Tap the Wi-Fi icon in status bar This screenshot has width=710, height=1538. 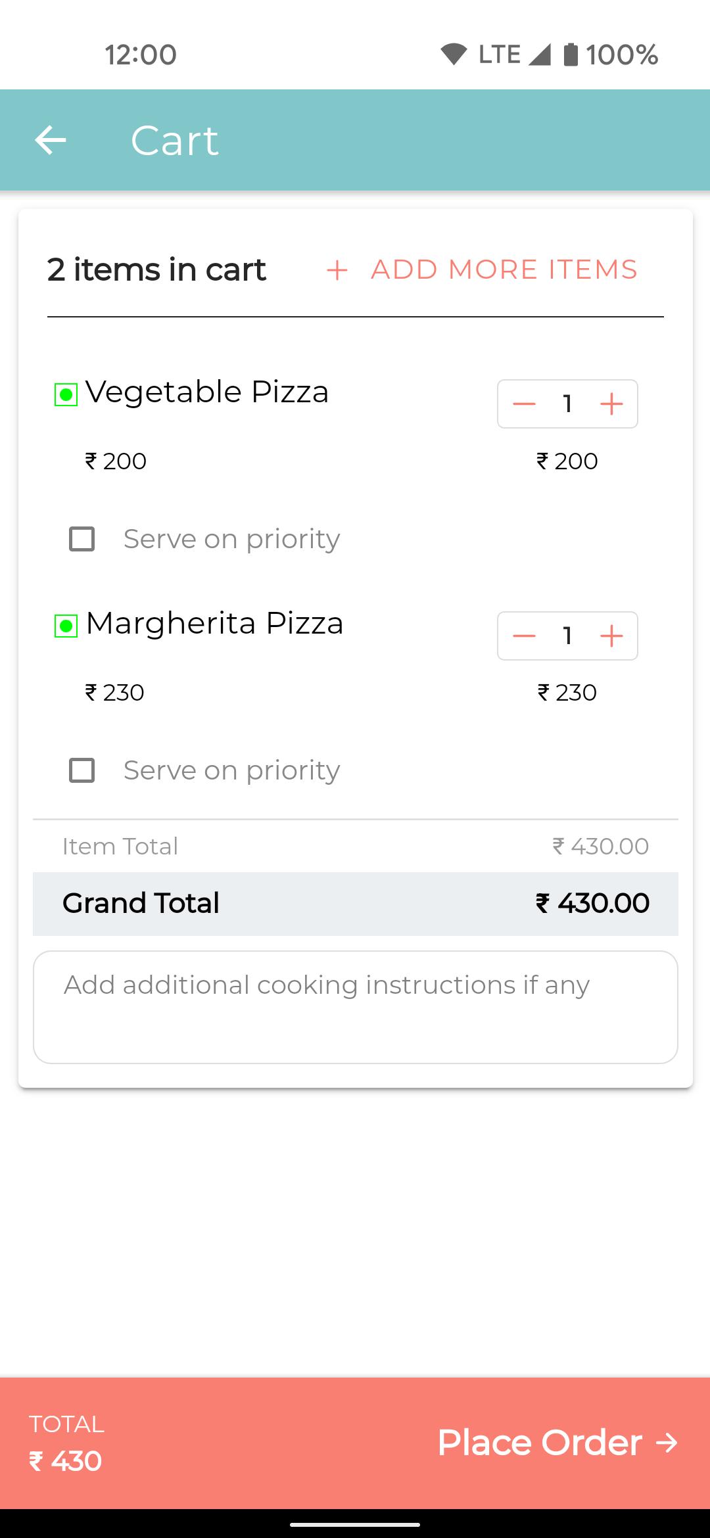point(454,54)
